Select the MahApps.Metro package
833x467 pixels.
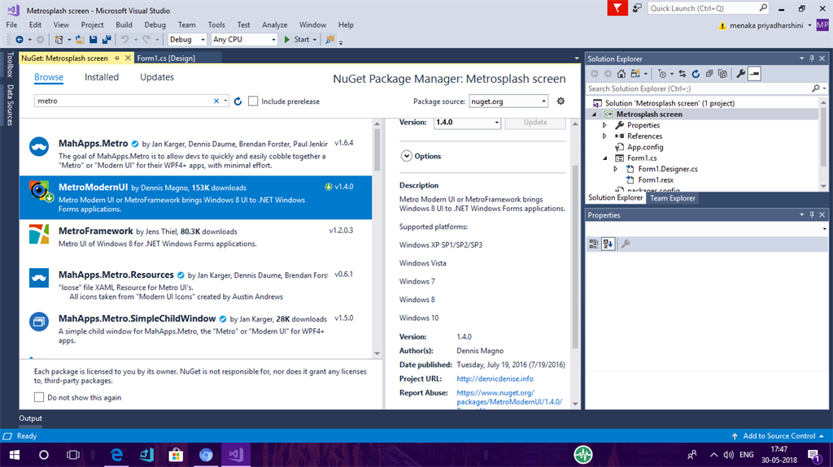click(x=195, y=154)
